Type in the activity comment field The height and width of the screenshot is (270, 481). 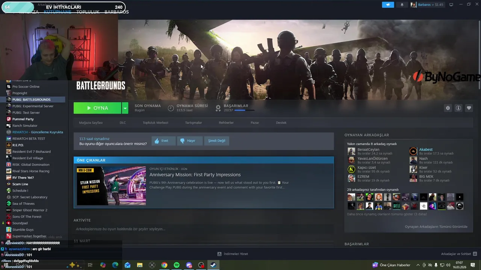(203, 229)
